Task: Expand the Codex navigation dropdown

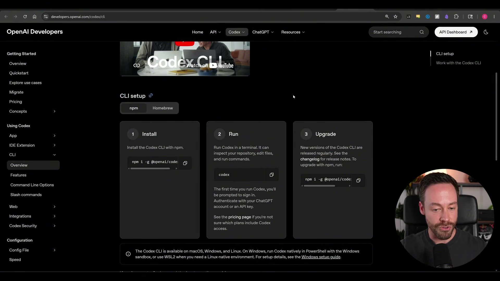Action: tap(237, 32)
